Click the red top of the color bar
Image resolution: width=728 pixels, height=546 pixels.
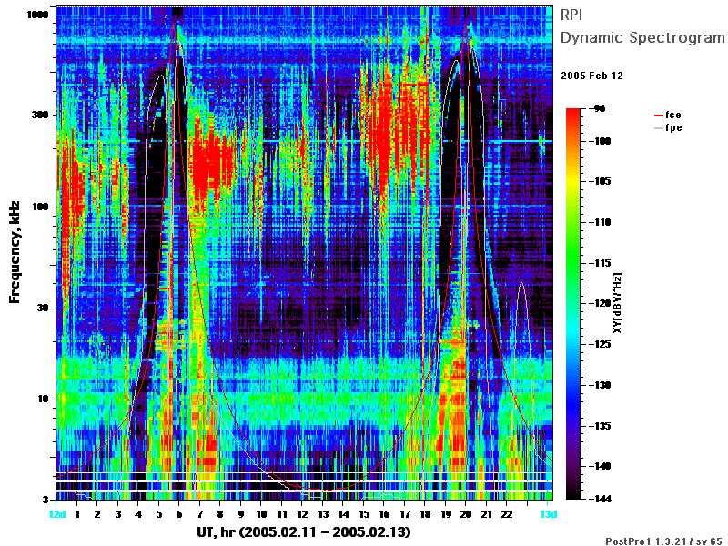[x=573, y=111]
